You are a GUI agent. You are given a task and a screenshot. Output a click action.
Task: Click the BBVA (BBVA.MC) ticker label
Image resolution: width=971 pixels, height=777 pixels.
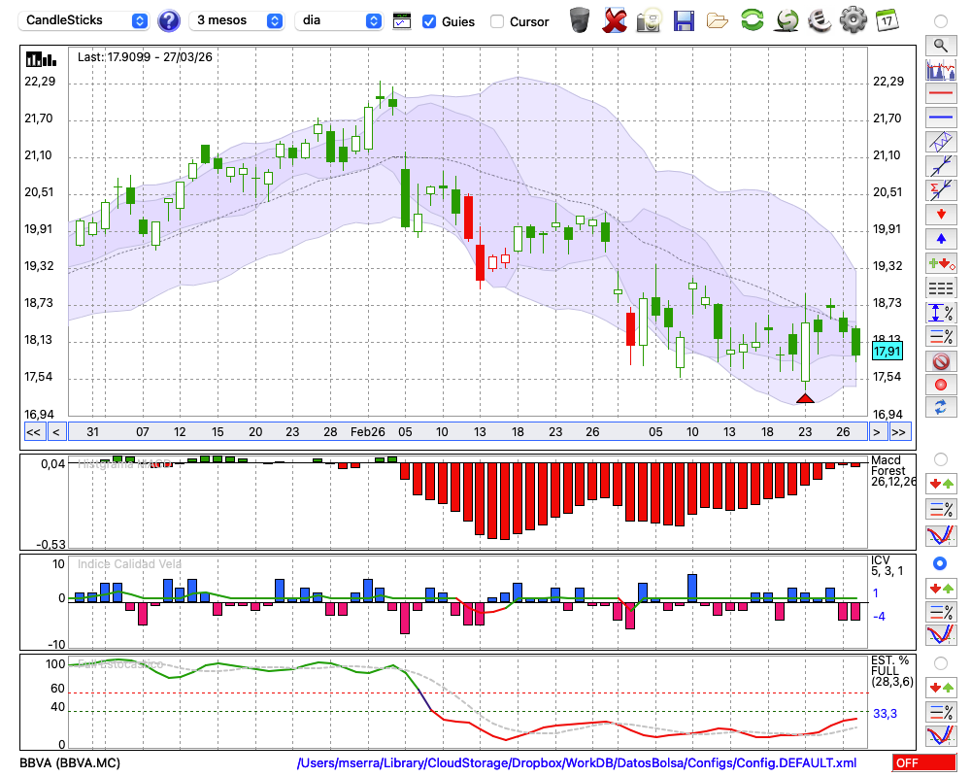(70, 762)
